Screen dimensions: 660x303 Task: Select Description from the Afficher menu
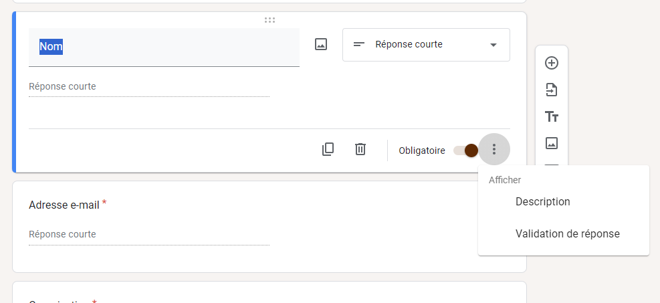point(542,201)
